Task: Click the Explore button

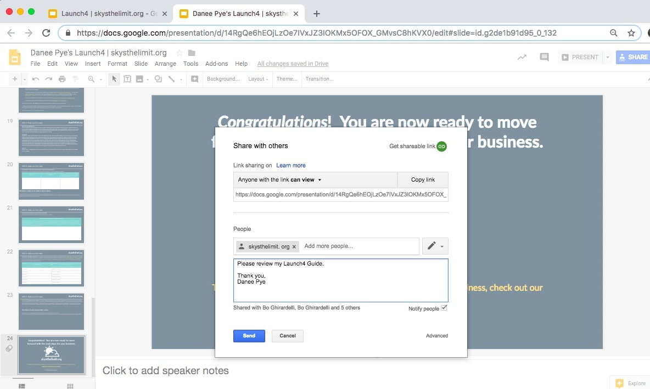Action: pos(631,383)
